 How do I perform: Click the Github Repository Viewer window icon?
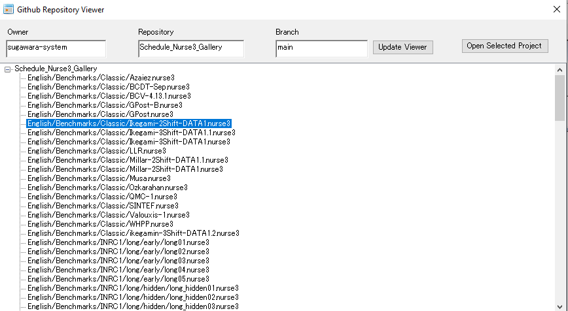click(8, 9)
